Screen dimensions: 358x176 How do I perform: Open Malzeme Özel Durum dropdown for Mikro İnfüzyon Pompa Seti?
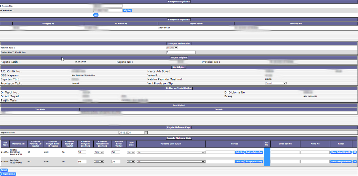pos(171,152)
